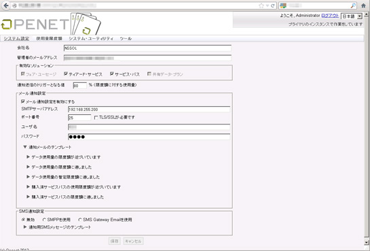Toggle the ティアード・サービス checkbox
The image size is (370, 251).
(66, 74)
